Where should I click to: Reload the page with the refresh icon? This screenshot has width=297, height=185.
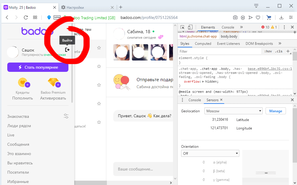26,17
